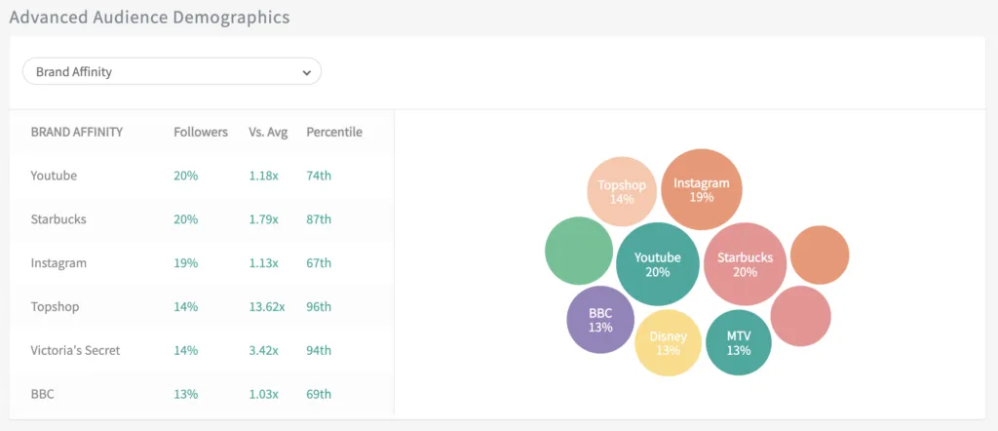Click the unlabeled green bubble
This screenshot has width=998, height=431.
[579, 251]
